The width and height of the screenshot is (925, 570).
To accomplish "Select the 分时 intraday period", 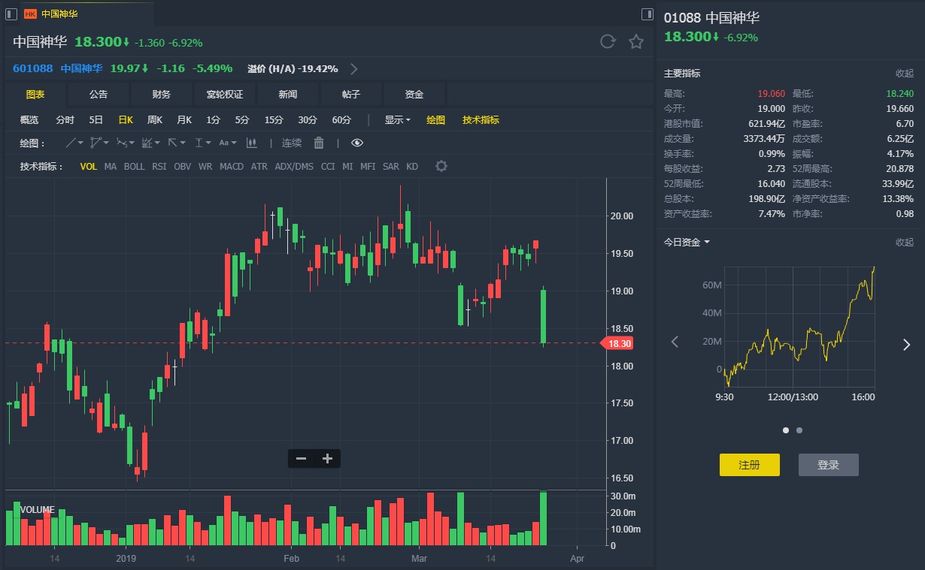I will (65, 119).
